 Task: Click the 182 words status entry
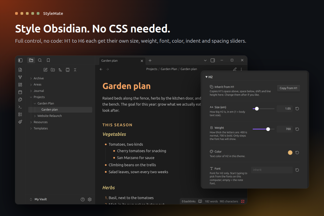click(211, 201)
